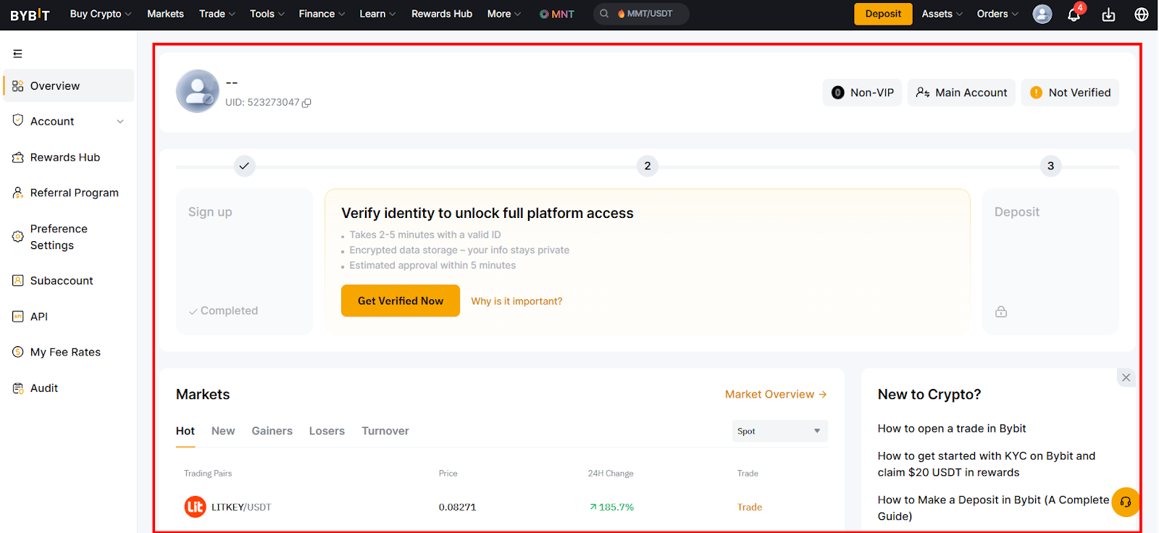Click the API sidebar icon
1159x533 pixels.
[18, 316]
